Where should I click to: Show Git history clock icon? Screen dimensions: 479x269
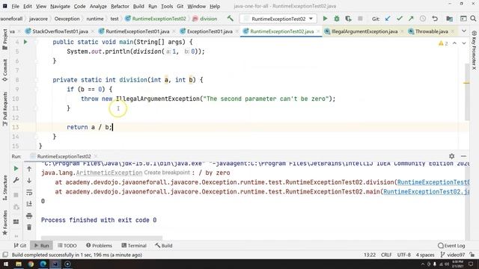pyautogui.click(x=423, y=19)
